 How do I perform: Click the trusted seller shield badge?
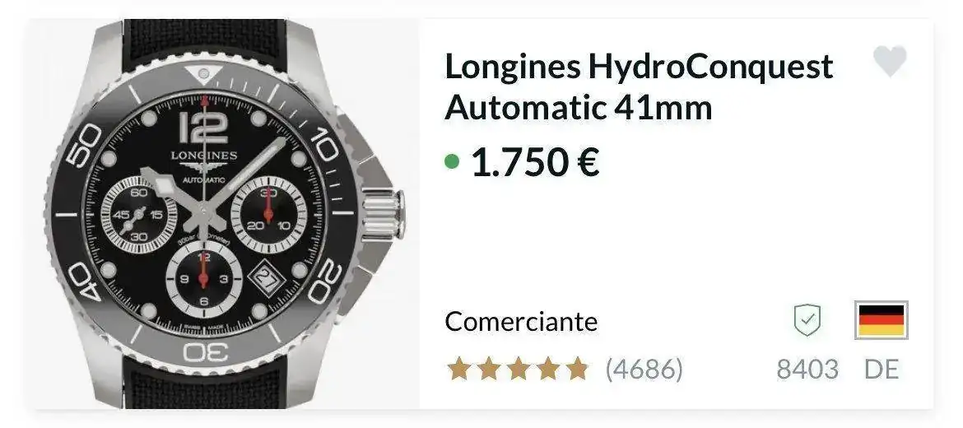pos(807,320)
